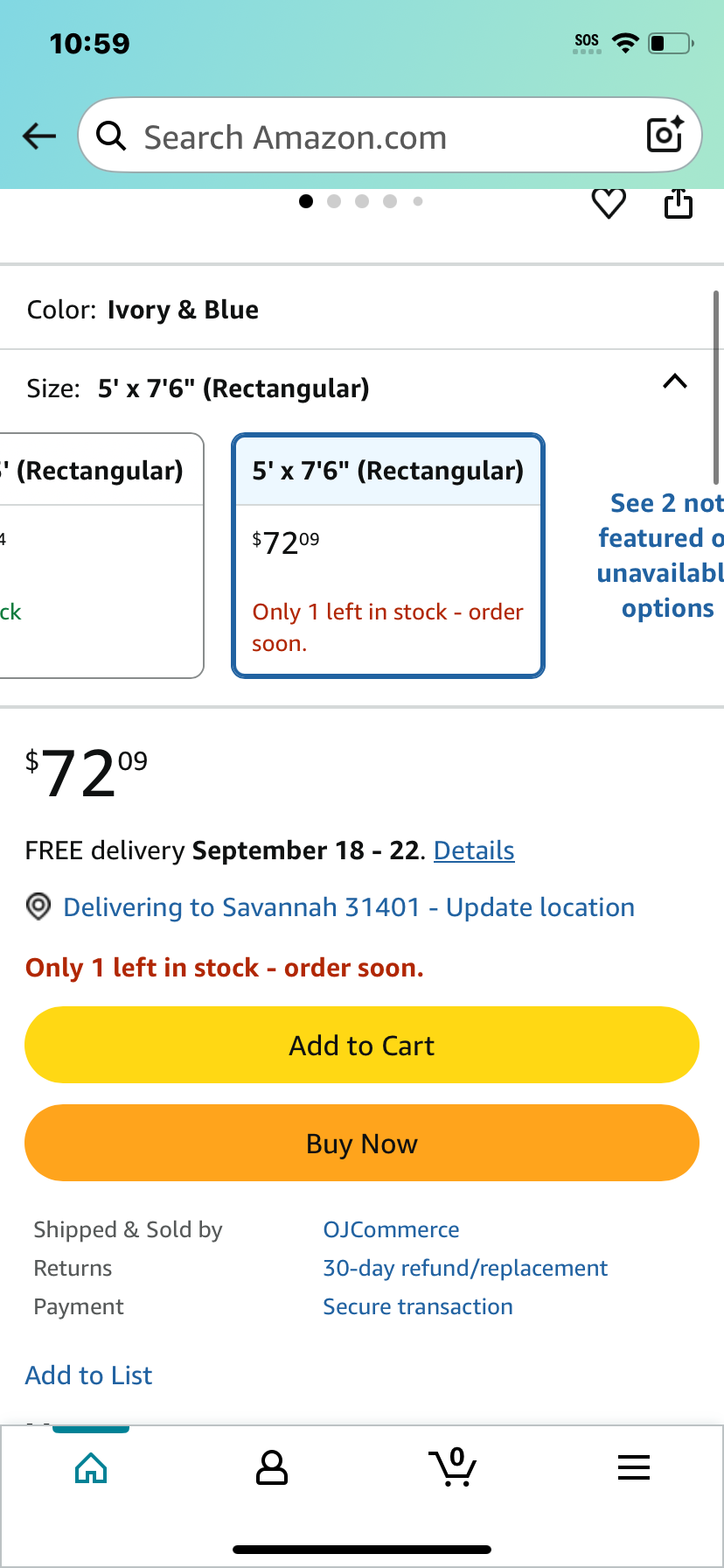Open the shopping cart icon
This screenshot has height=1568, width=724.
click(453, 1467)
